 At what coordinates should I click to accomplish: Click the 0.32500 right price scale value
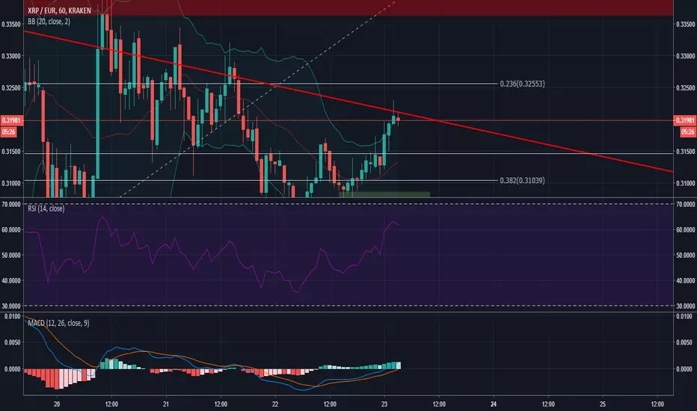[685, 88]
